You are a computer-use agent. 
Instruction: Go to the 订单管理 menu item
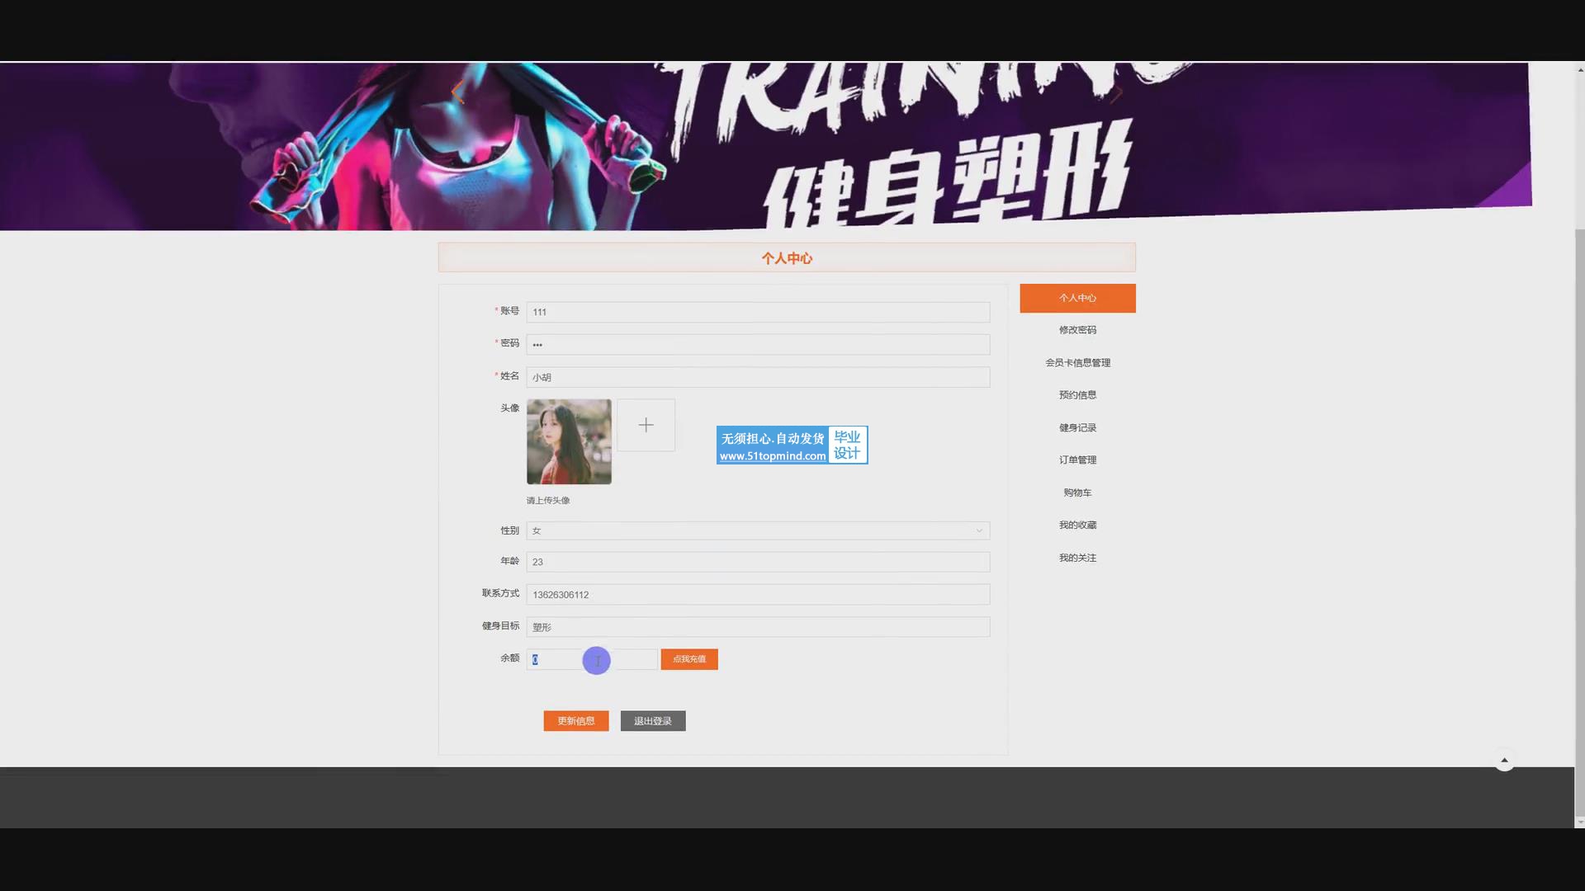pos(1077,460)
